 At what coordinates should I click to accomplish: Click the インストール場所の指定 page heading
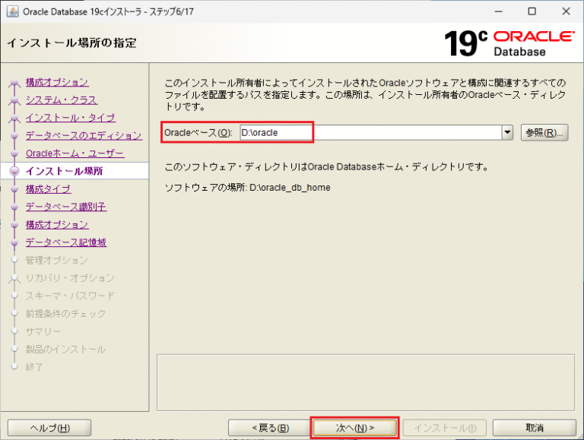pos(72,43)
